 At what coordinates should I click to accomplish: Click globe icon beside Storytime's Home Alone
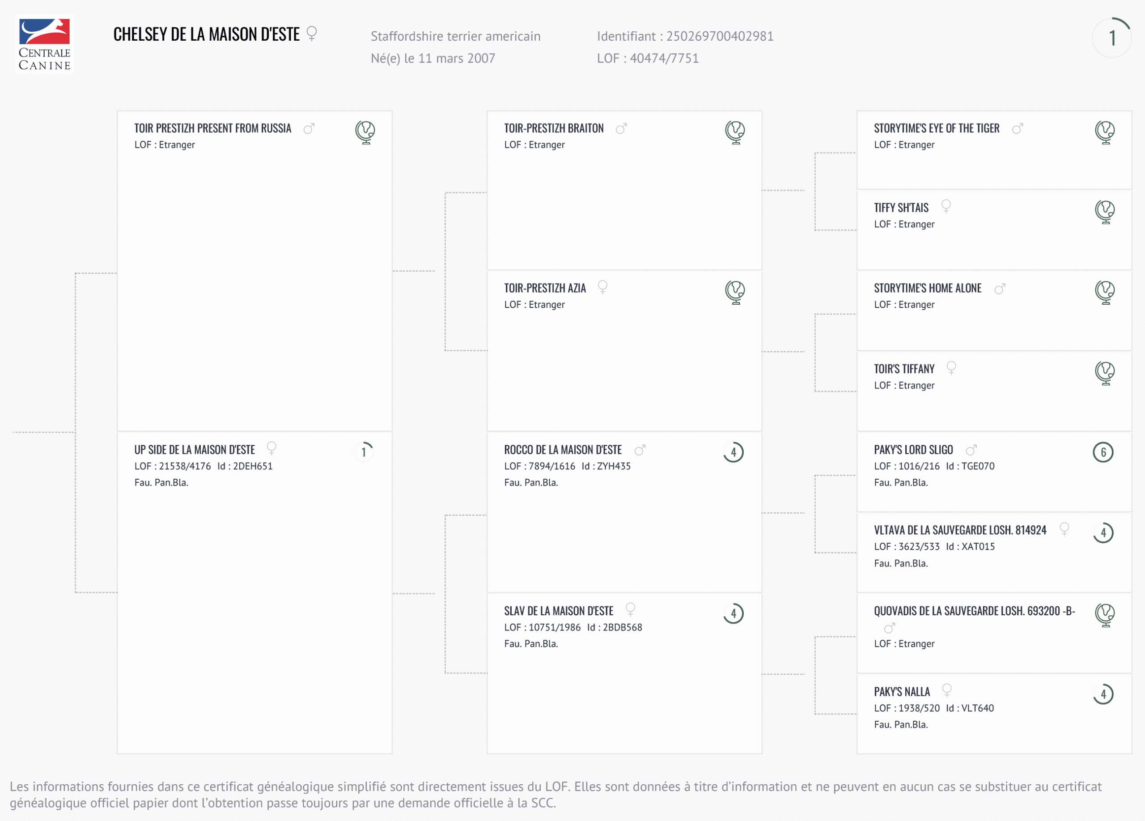[1105, 292]
